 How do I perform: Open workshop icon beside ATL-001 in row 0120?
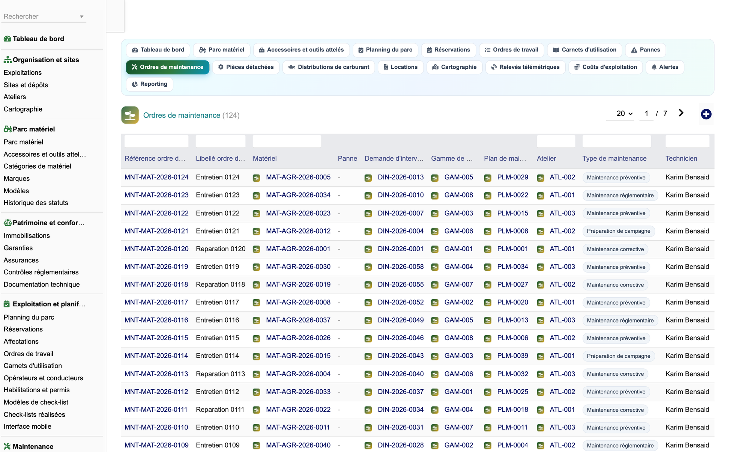coord(541,249)
